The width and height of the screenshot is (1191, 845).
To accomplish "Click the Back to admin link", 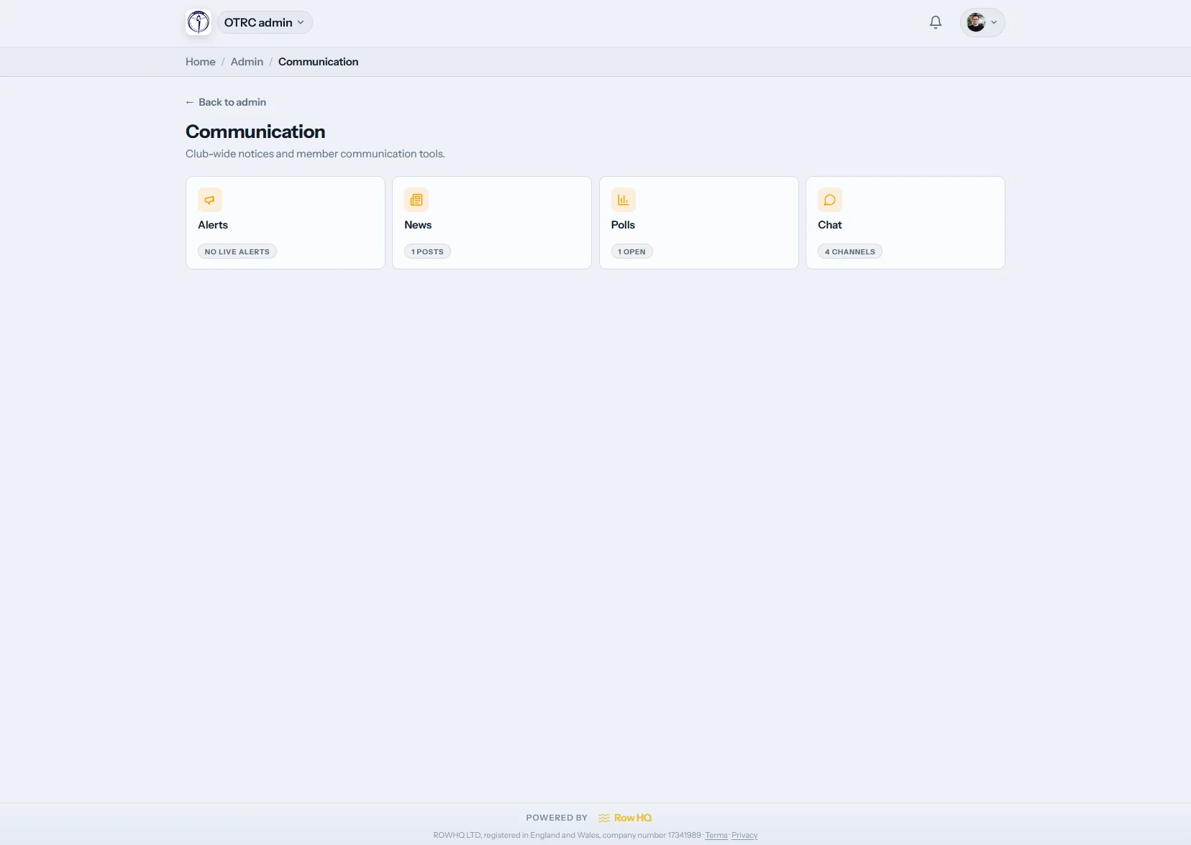I will click(x=226, y=102).
